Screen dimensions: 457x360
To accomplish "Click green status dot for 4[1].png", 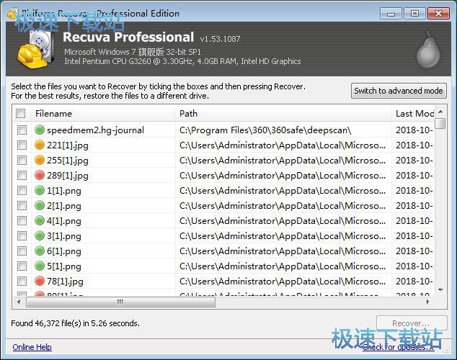I will point(40,220).
